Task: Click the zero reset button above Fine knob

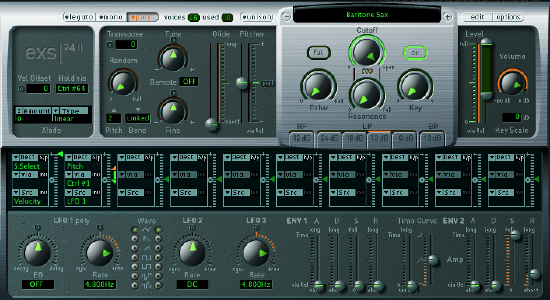Action: [x=173, y=92]
